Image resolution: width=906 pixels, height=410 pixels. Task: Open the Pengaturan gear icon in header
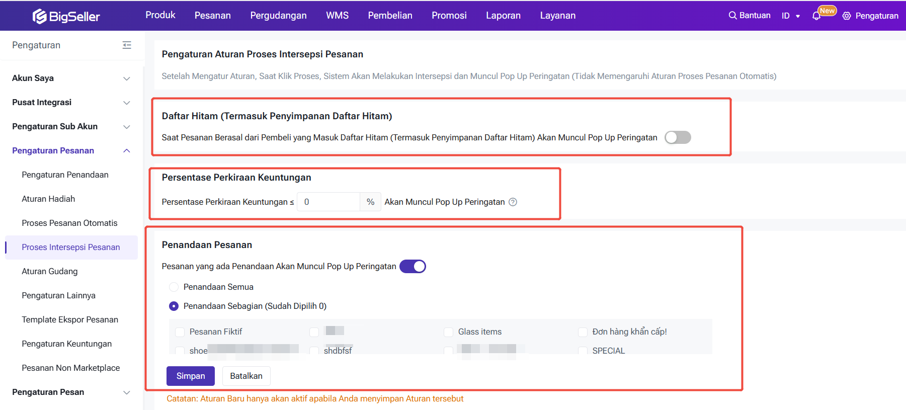click(x=847, y=16)
